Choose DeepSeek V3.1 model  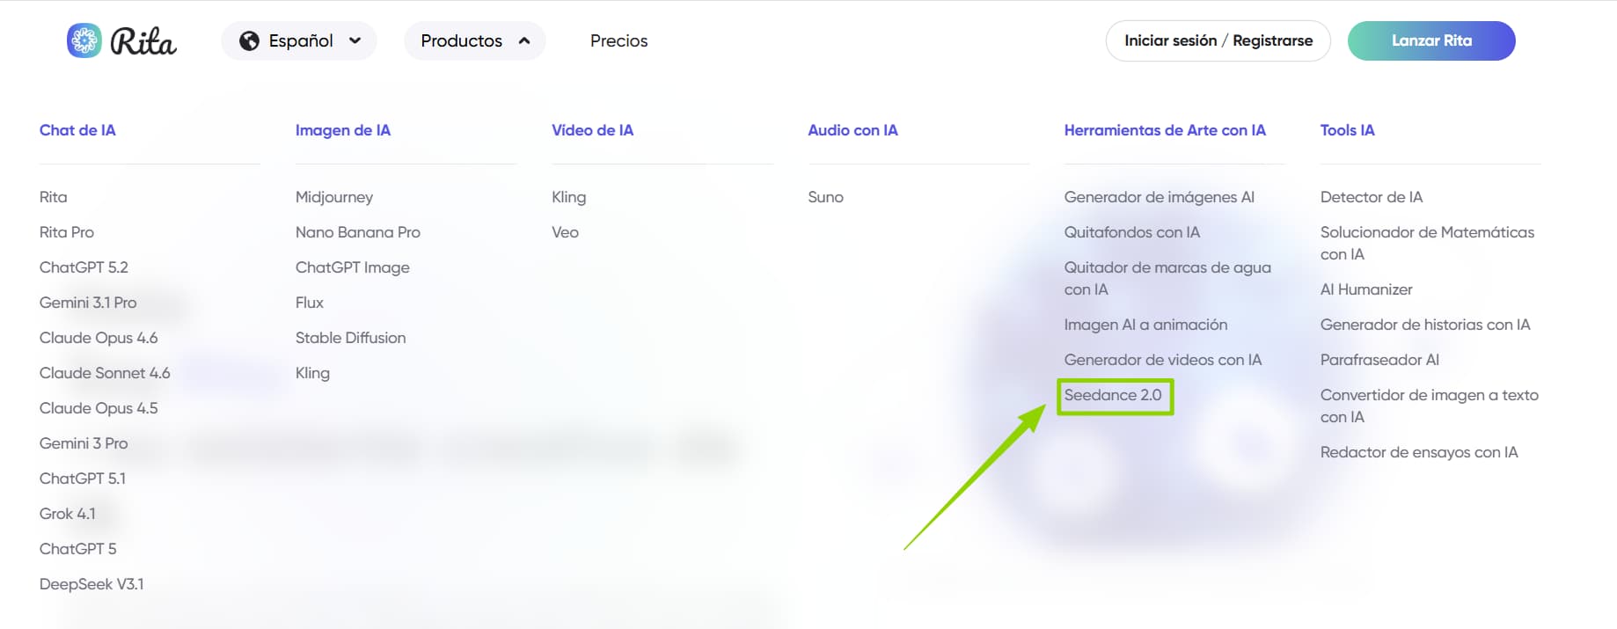[91, 584]
